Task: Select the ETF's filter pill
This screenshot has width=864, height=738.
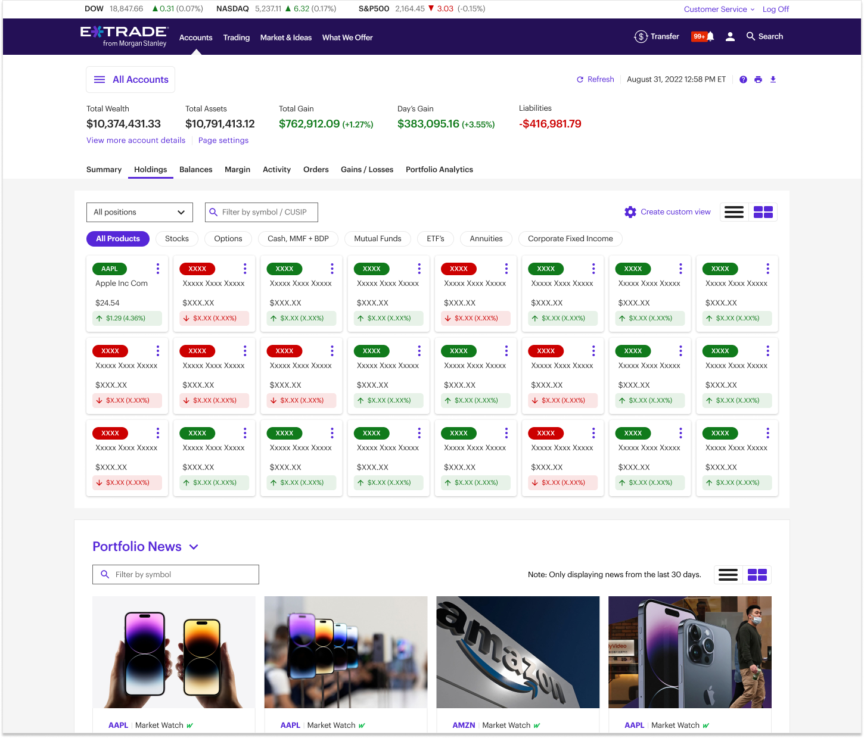Action: 436,239
